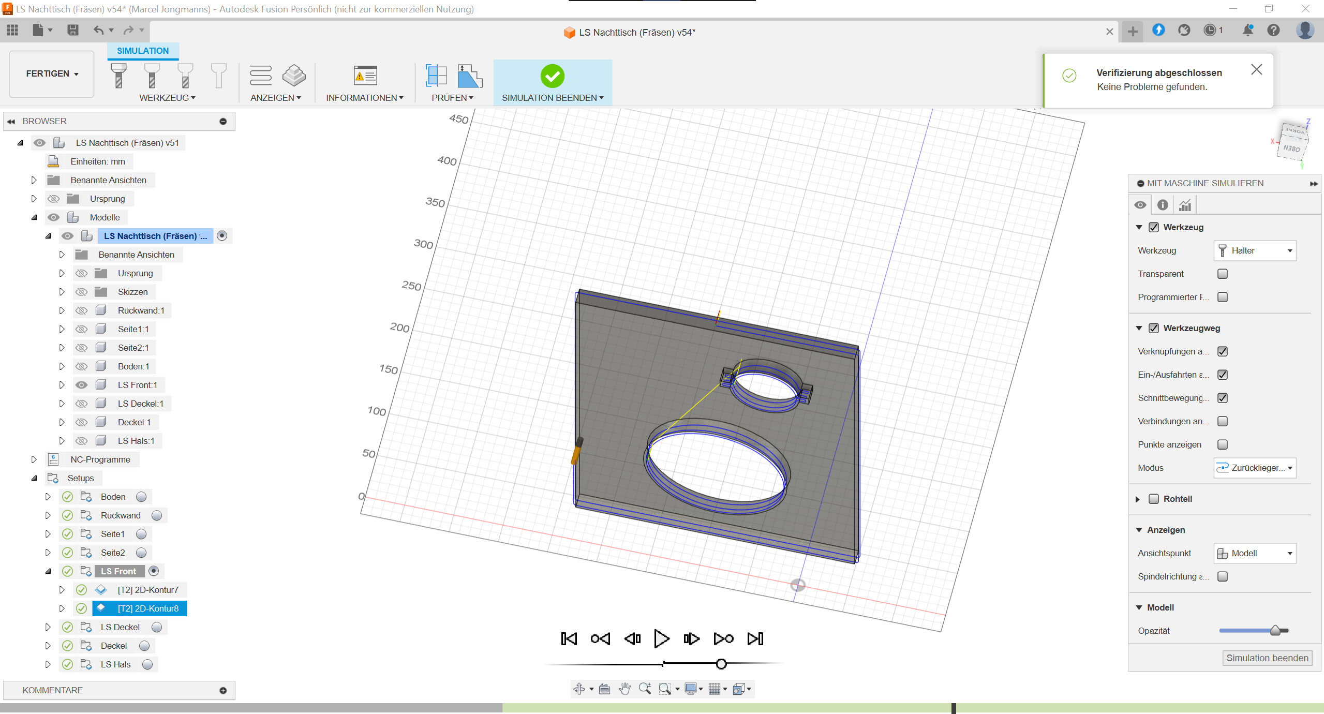Open the notifications bell icon
Image resolution: width=1324 pixels, height=714 pixels.
[1247, 31]
